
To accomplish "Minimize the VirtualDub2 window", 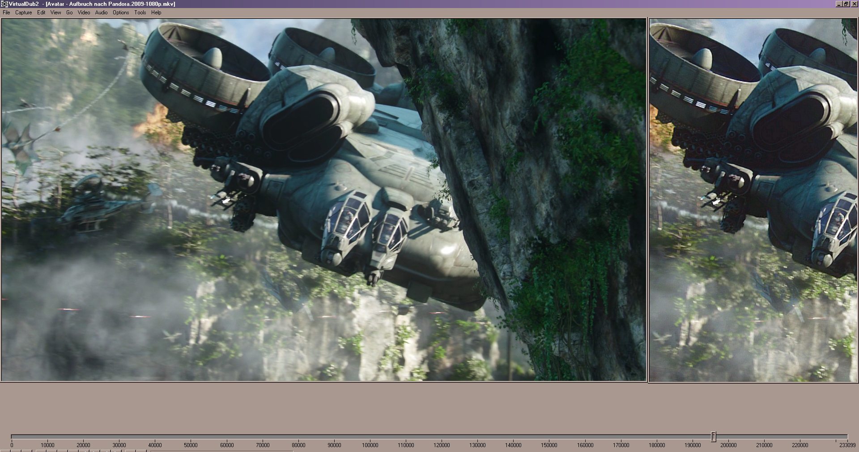I will [839, 4].
